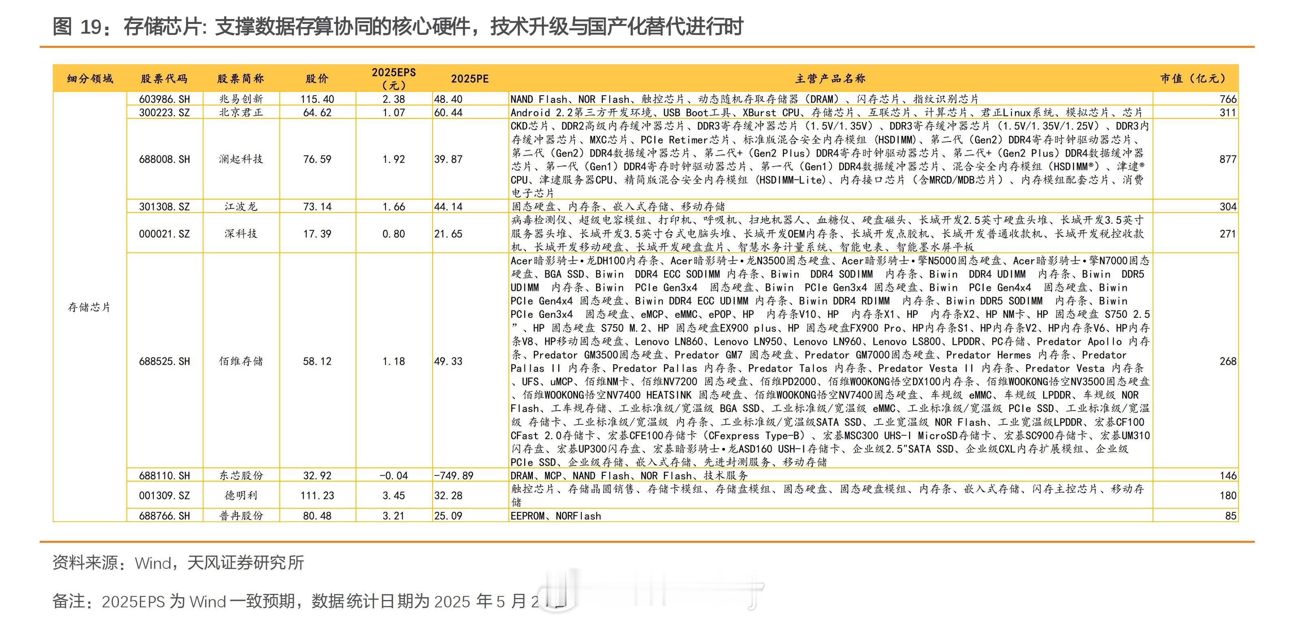Click the PE value 39.87
The image size is (1301, 626).
pyautogui.click(x=448, y=159)
